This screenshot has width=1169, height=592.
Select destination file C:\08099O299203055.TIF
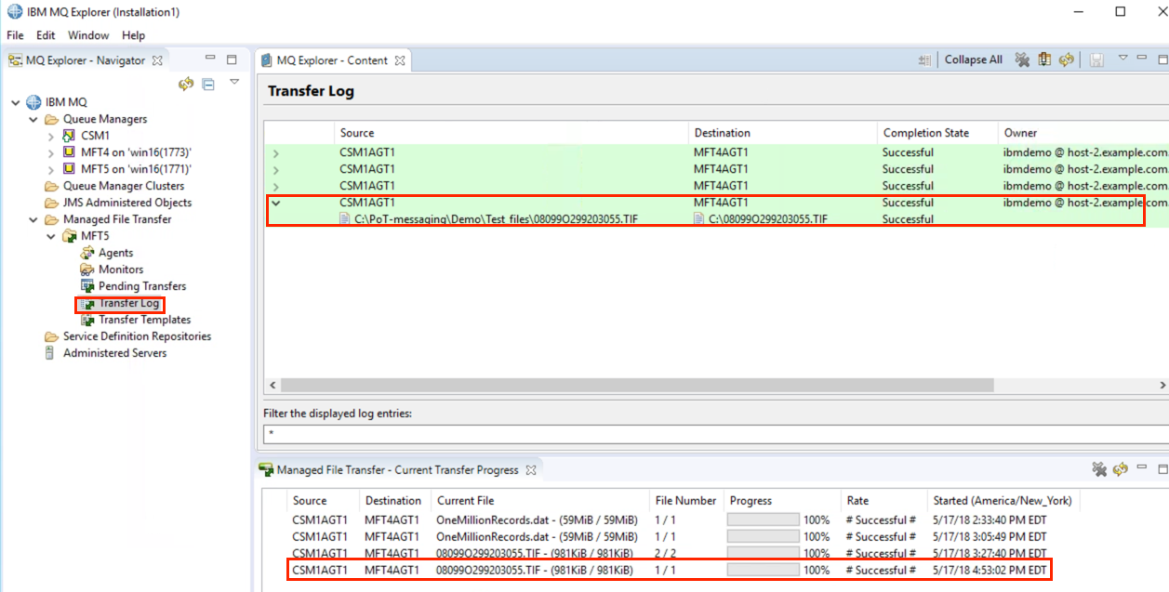tap(768, 219)
